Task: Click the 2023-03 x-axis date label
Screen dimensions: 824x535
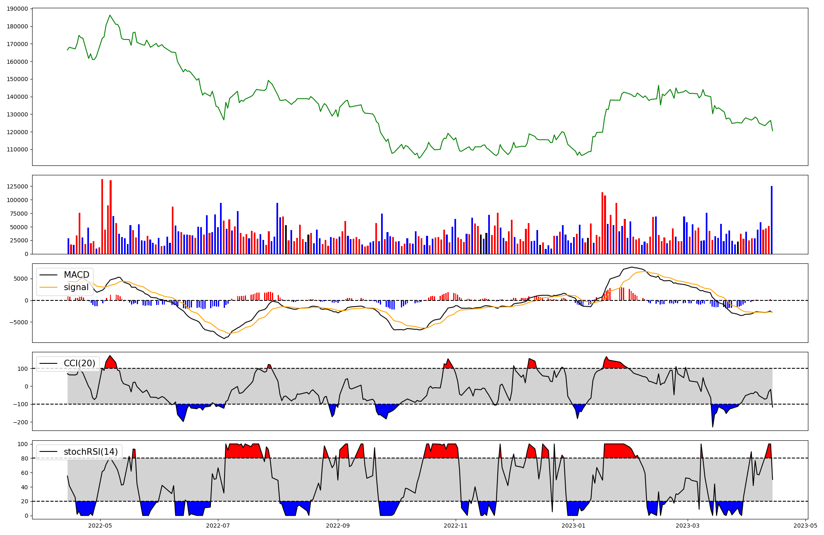Action: (688, 525)
